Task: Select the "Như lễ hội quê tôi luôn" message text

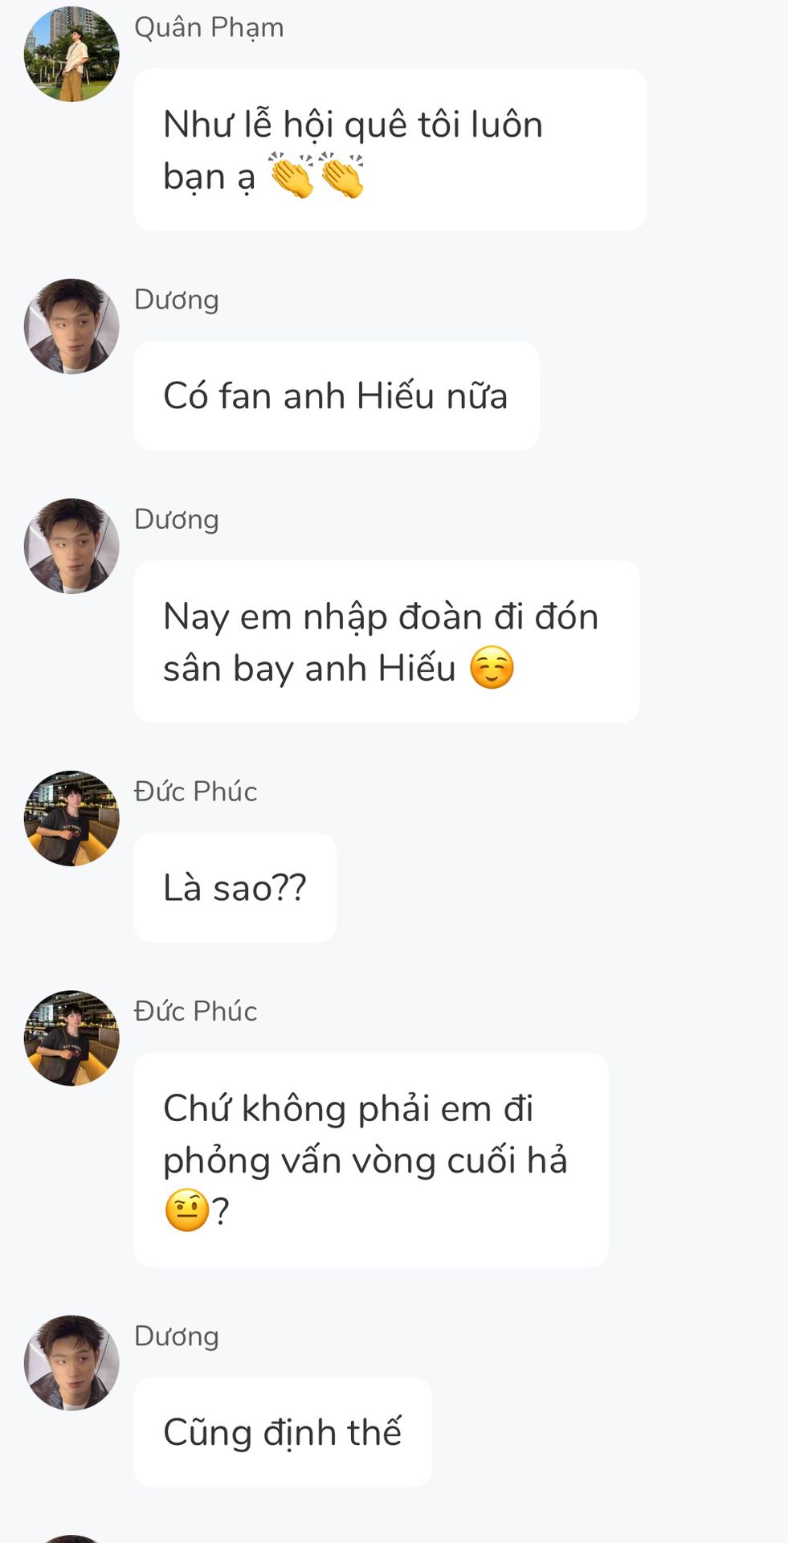Action: point(353,125)
